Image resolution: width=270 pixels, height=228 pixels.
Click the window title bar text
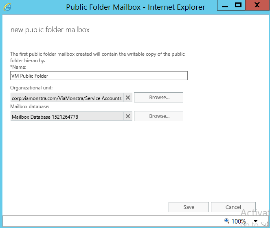coord(135,7)
